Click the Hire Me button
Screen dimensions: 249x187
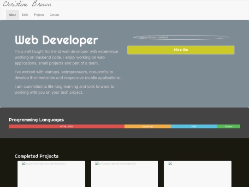coord(181,50)
